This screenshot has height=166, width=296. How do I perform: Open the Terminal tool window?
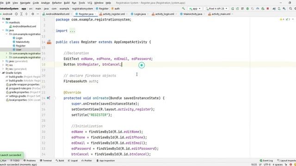pyautogui.click(x=46, y=160)
